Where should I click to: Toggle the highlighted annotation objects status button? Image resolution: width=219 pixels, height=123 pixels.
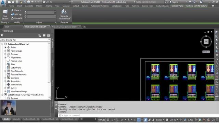[x=145, y=120]
